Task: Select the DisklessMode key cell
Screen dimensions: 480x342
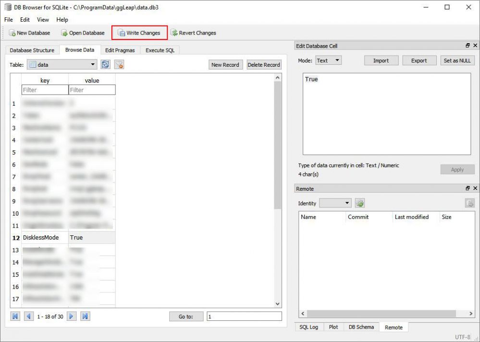Action: click(x=45, y=237)
